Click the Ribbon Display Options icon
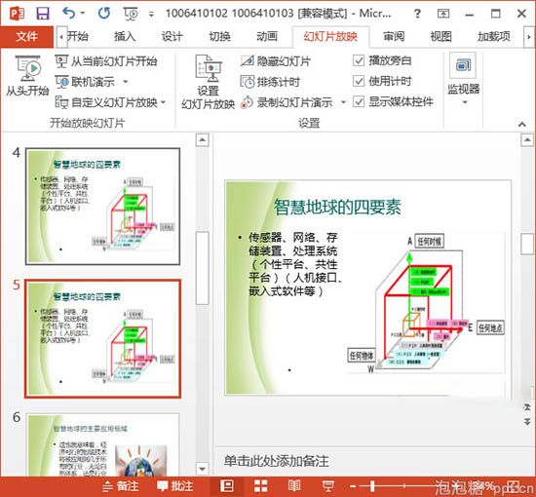 click(443, 14)
